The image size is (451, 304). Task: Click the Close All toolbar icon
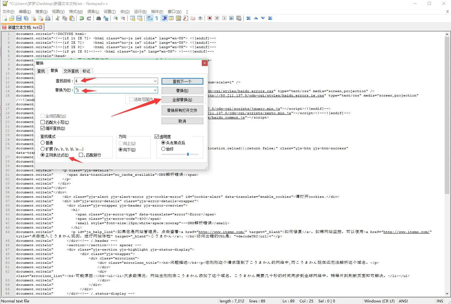tap(41, 18)
